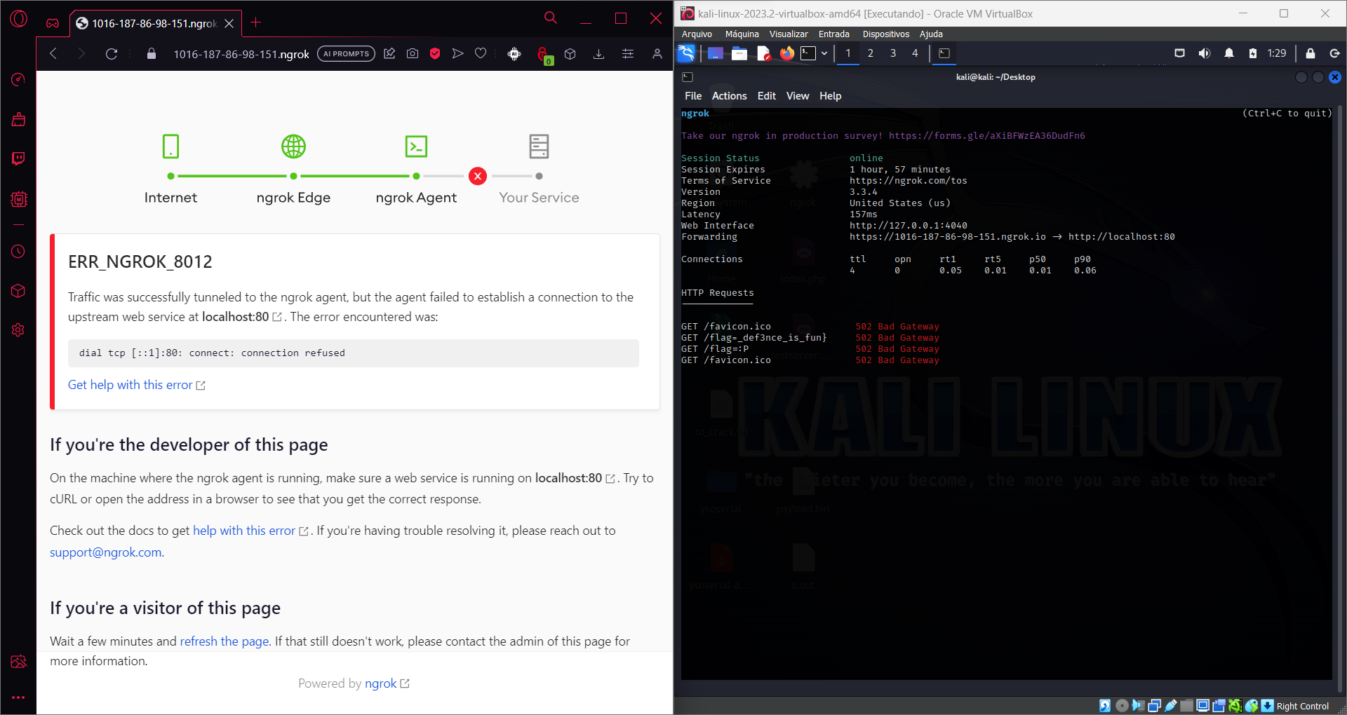Open browser downloads panel
Viewport: 1347px width, 715px height.
(x=598, y=54)
